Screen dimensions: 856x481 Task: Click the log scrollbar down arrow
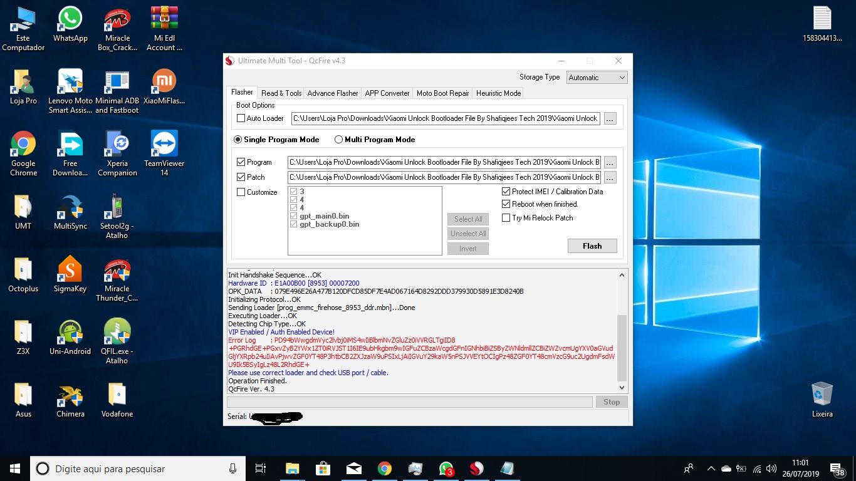pyautogui.click(x=622, y=388)
